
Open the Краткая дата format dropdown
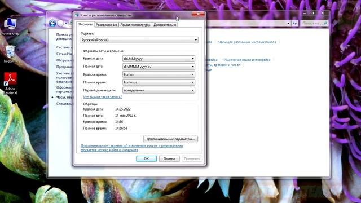[x=159, y=59]
